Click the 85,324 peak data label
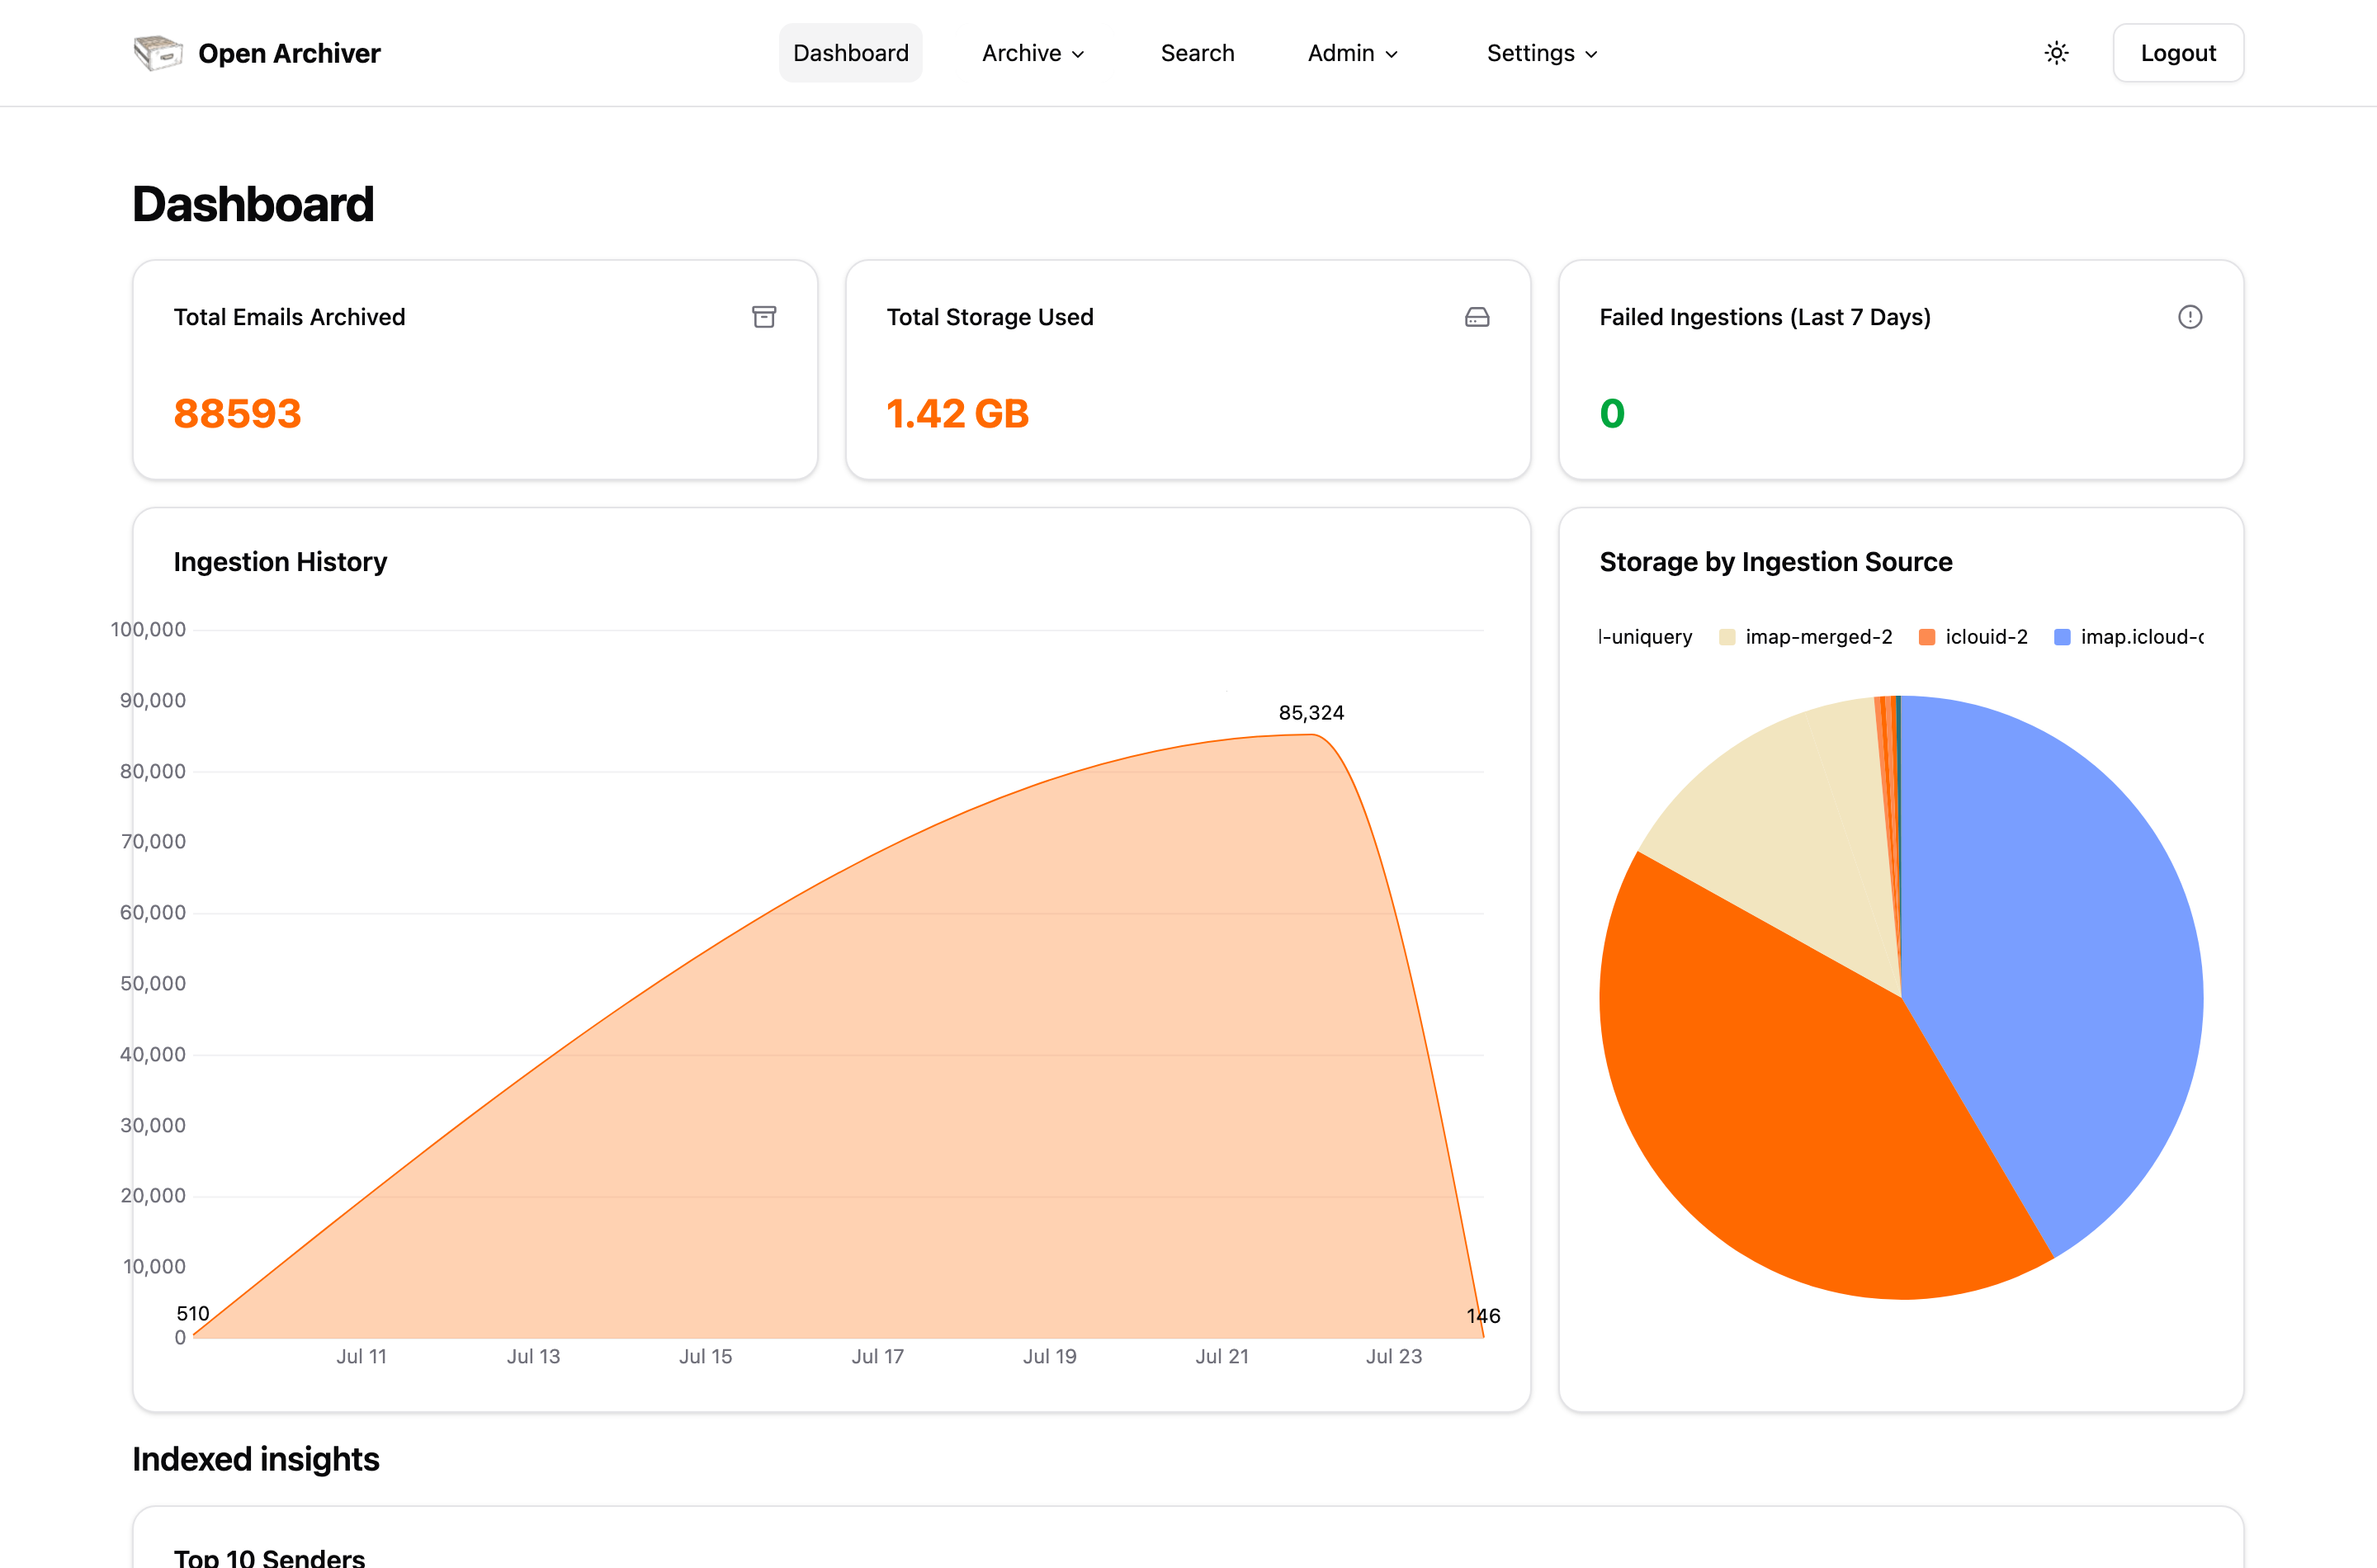Viewport: 2377px width, 1568px height. 1311,713
